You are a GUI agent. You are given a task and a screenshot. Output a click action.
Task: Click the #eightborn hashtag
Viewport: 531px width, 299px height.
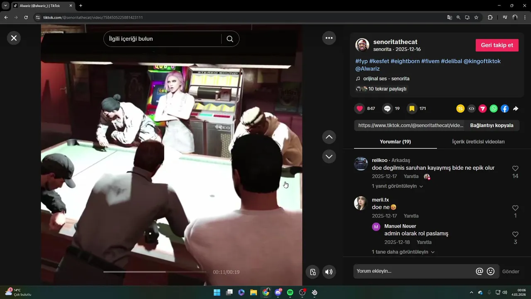405,61
